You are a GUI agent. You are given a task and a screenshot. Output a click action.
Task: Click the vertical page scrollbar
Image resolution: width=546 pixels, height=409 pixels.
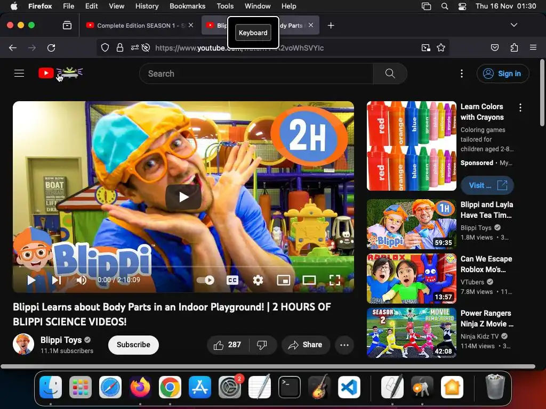542,93
